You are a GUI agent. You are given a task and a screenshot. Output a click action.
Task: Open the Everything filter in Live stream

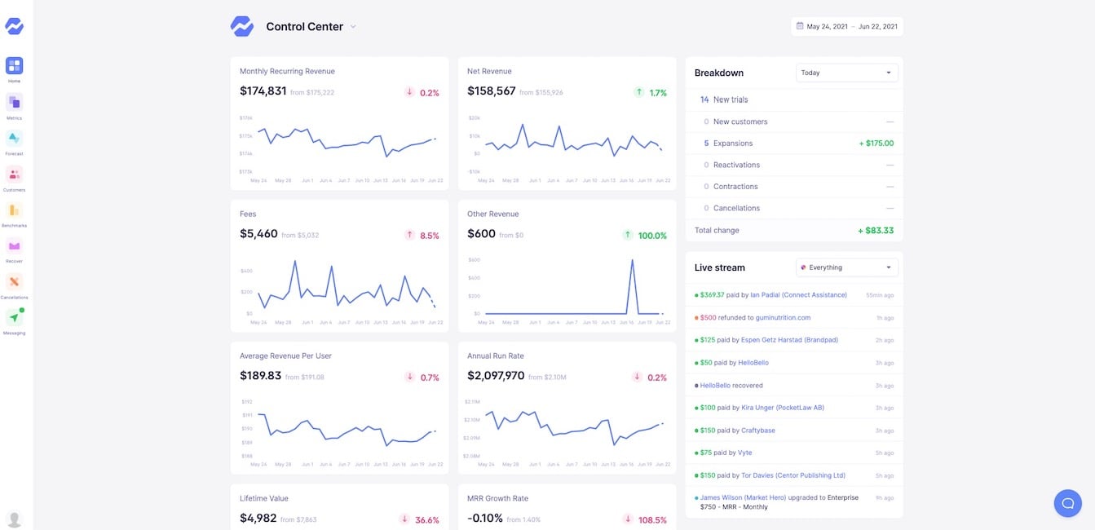[x=846, y=267]
